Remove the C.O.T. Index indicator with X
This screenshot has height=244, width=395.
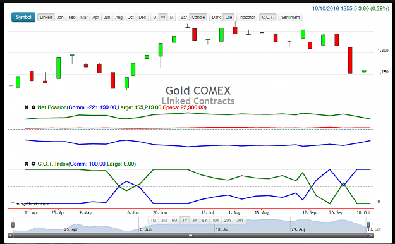(27, 164)
